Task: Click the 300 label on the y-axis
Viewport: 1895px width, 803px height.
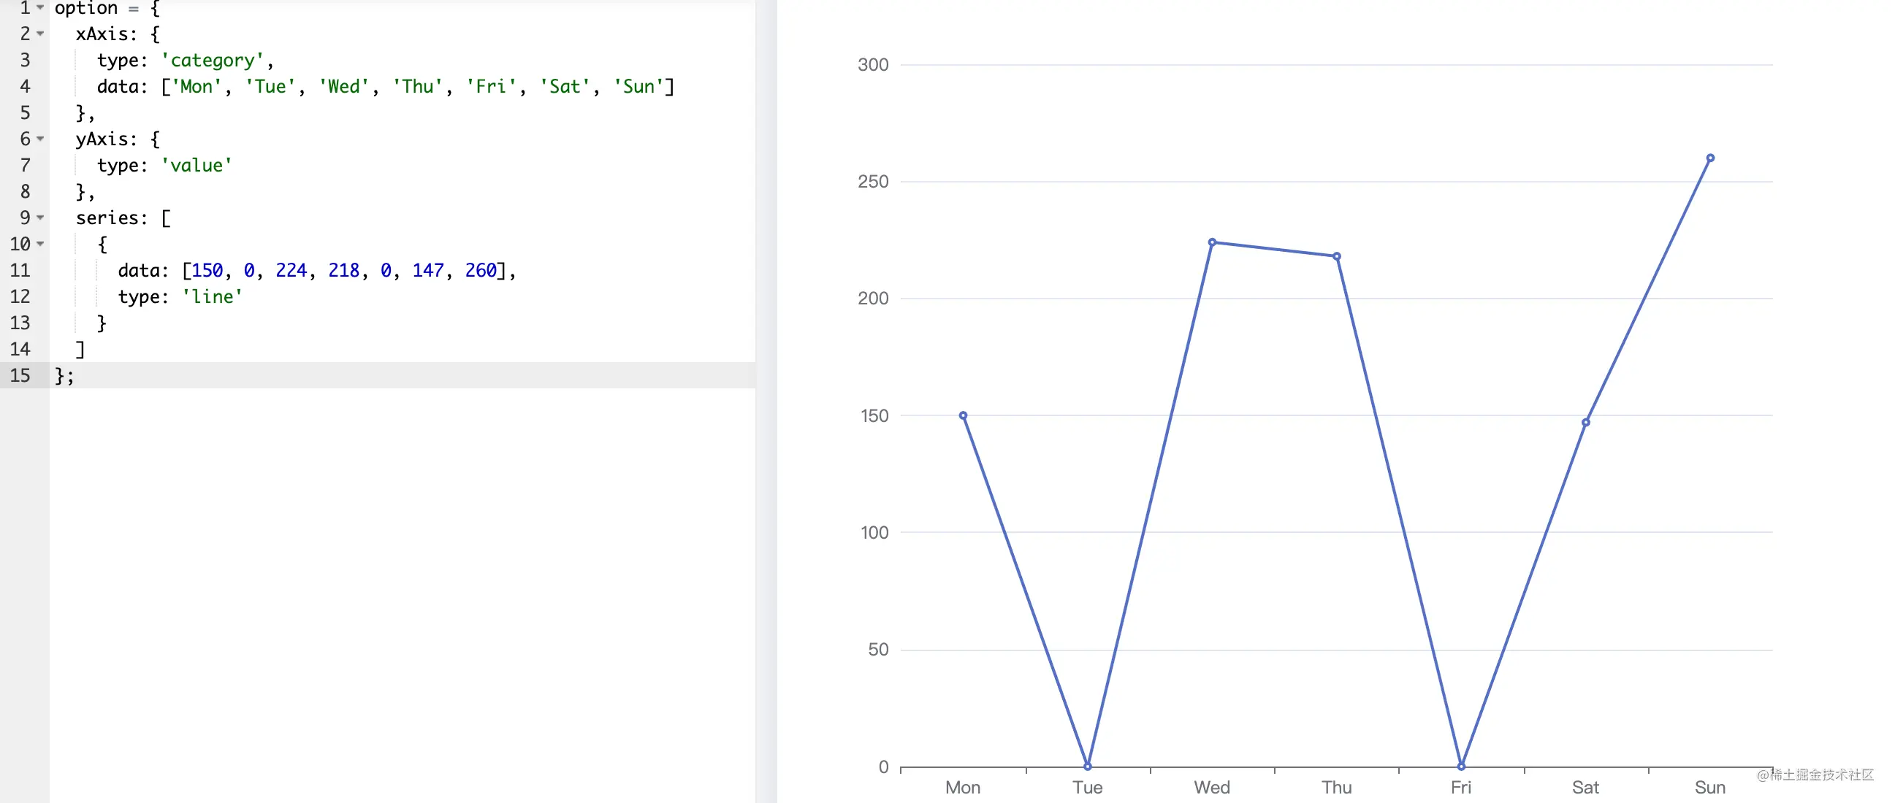Action: pyautogui.click(x=872, y=65)
